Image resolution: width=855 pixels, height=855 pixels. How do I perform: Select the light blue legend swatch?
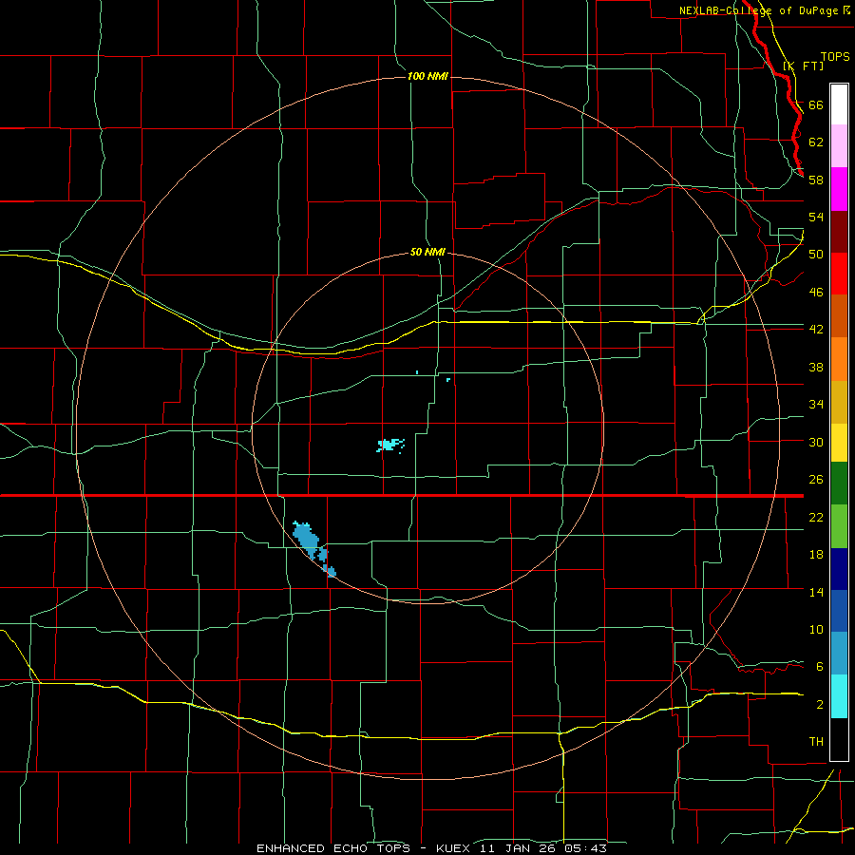[839, 654]
